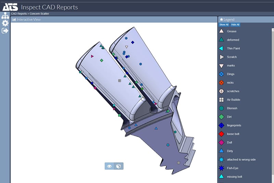The width and height of the screenshot is (274, 183).
Task: Toggle Dirt green diamond legend icon
Action: pos(221,117)
